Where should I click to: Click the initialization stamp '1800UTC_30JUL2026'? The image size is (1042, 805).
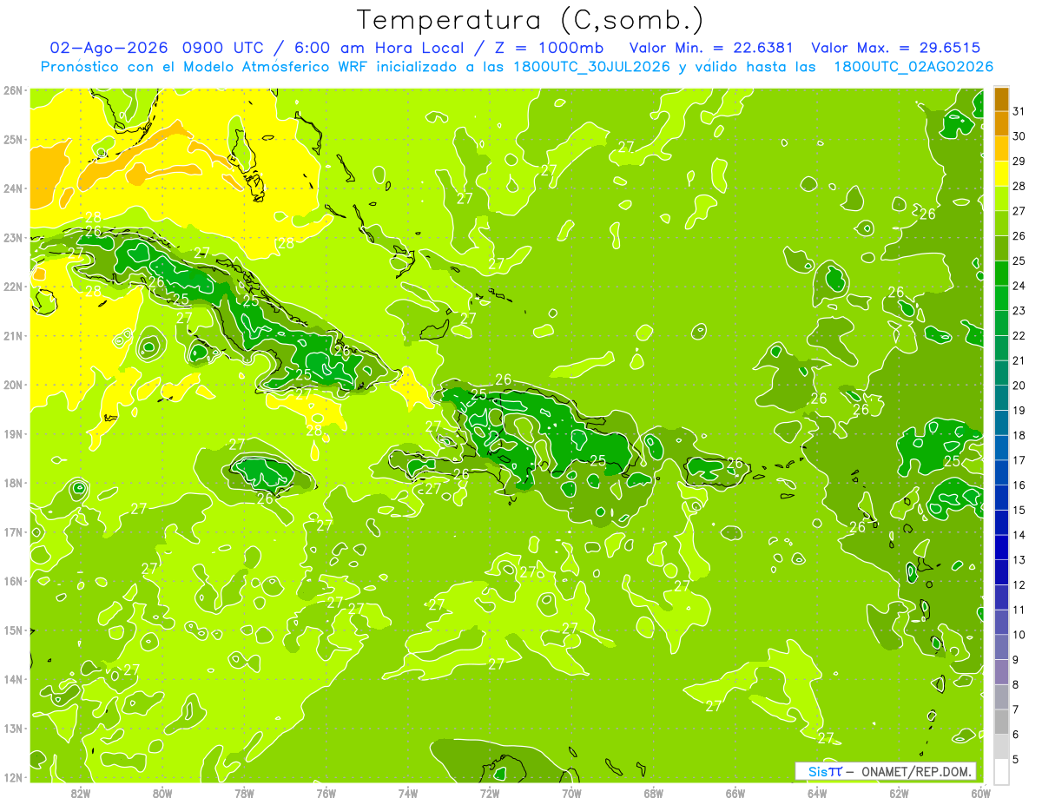(x=590, y=67)
